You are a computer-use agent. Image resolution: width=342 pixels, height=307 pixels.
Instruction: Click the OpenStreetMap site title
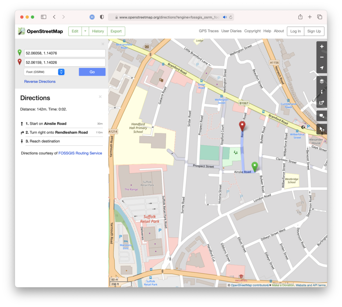coord(45,31)
